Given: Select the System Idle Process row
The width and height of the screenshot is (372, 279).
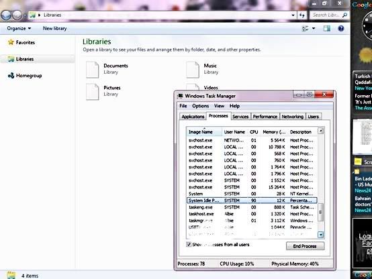Looking at the screenshot, I should pyautogui.click(x=252, y=201).
